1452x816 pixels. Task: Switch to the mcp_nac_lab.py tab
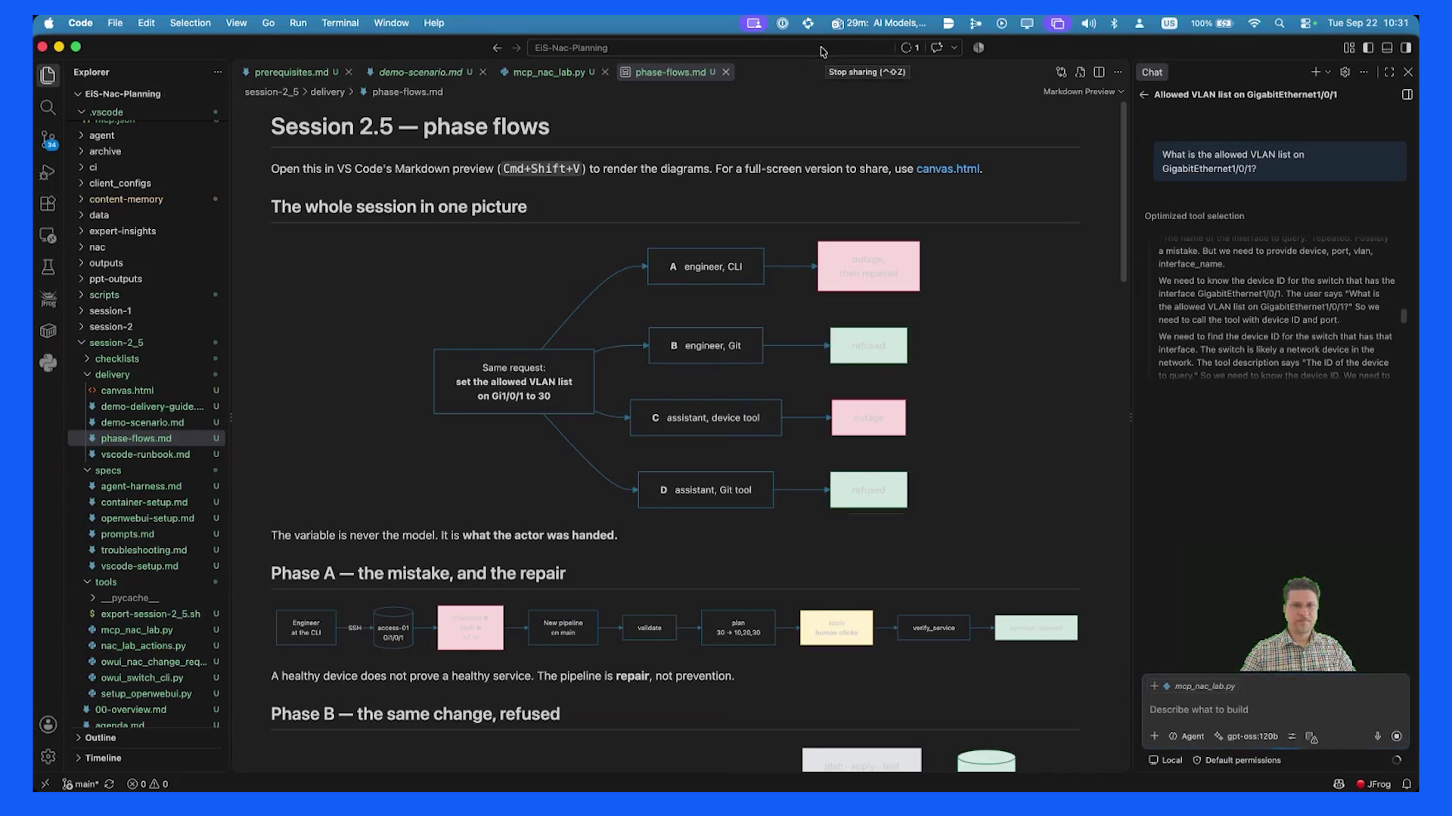pyautogui.click(x=549, y=72)
